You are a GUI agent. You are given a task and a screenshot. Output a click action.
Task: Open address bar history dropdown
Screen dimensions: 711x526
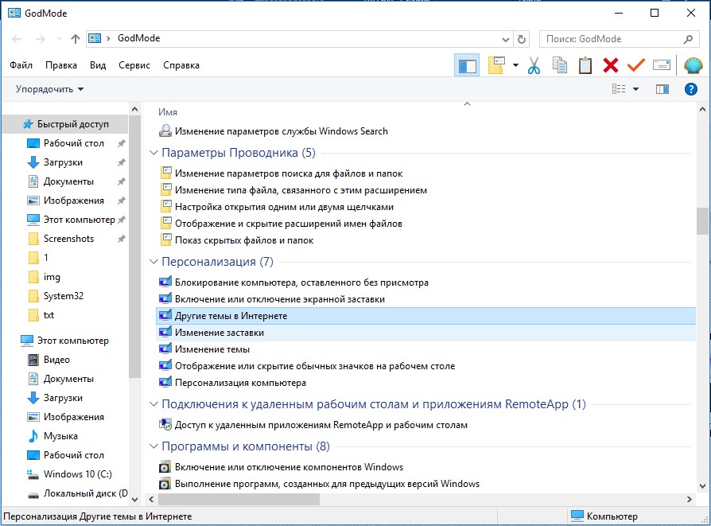[x=506, y=40]
